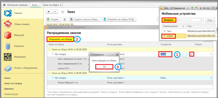Click Создать заказ на сборку button
Screen dimensions: 218x98
[85, 19]
